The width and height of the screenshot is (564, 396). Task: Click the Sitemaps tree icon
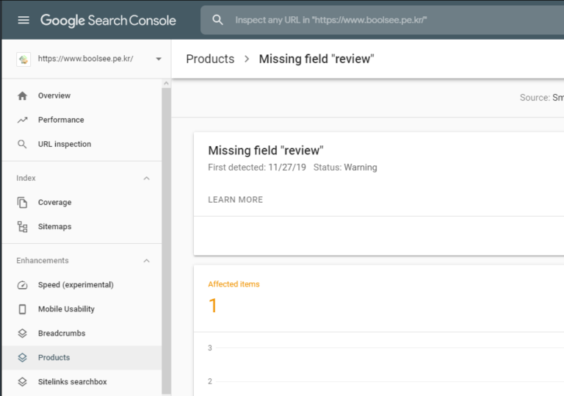pyautogui.click(x=22, y=227)
